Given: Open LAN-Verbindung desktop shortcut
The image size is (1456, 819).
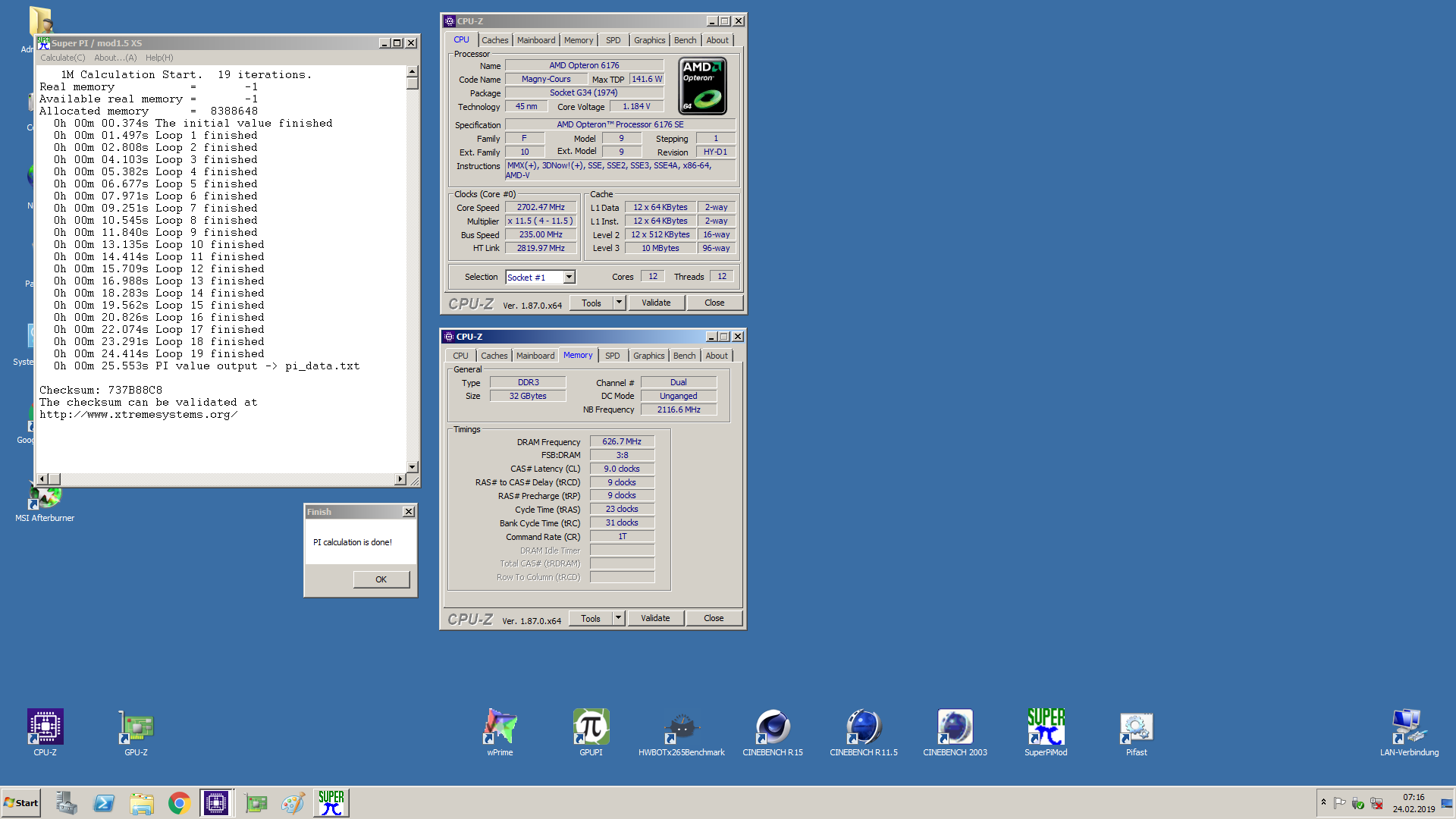Looking at the screenshot, I should [1409, 732].
